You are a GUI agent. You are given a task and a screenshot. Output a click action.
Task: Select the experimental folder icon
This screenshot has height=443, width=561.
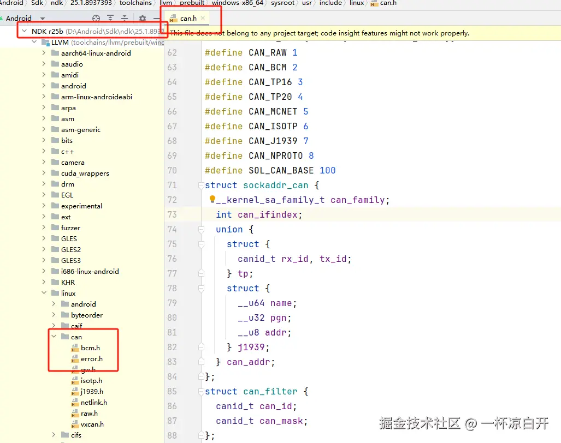[x=55, y=206]
